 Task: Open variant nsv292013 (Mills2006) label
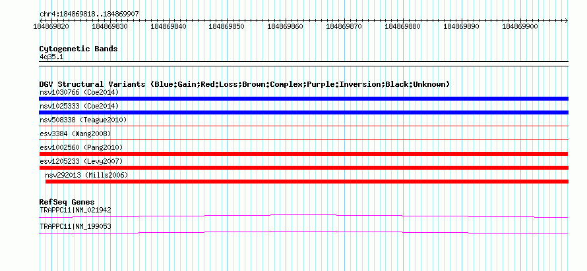coord(86,175)
